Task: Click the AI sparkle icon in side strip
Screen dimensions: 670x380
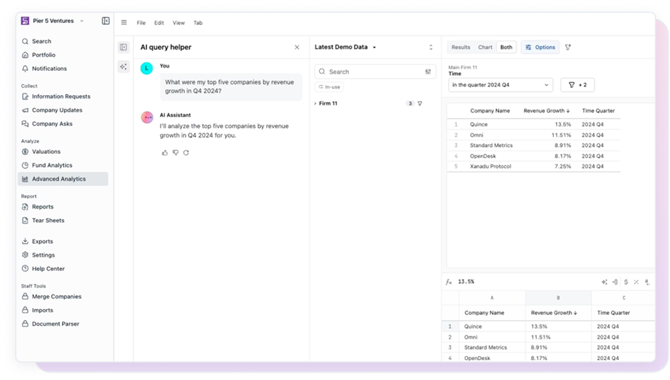Action: 123,66
